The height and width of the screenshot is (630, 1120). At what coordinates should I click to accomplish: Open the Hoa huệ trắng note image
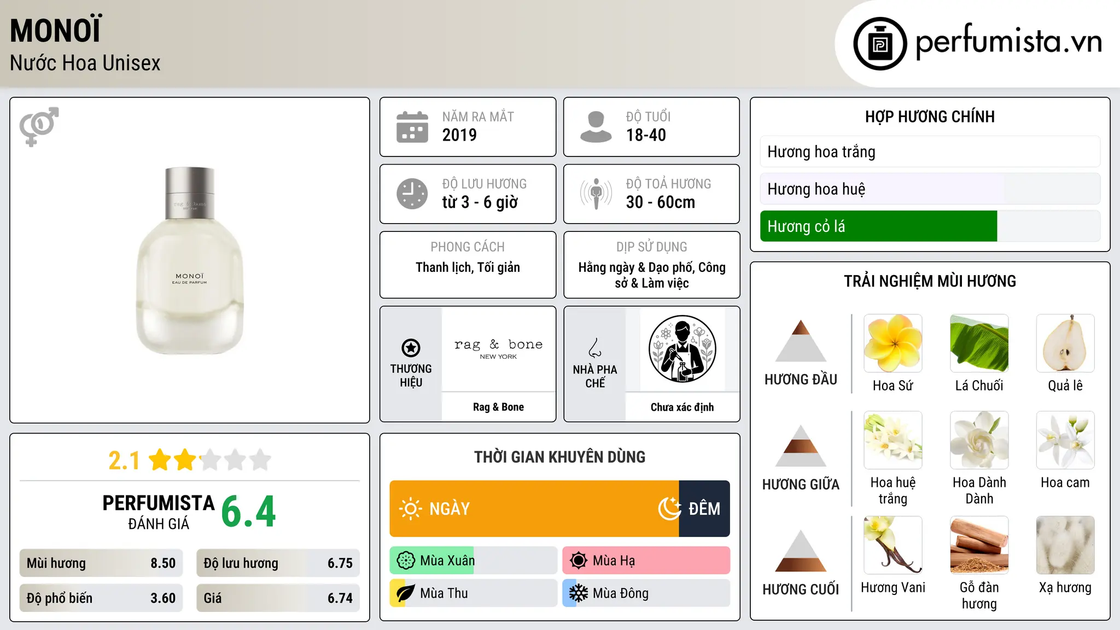[x=893, y=440]
